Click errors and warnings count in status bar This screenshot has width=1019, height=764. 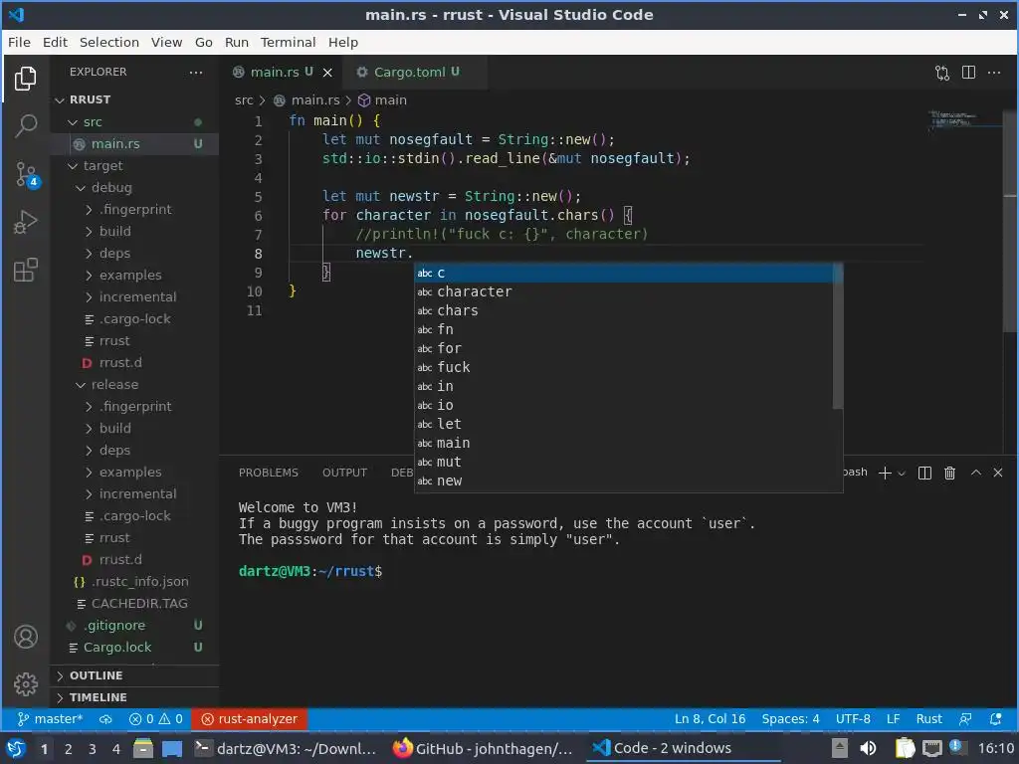coord(156,719)
